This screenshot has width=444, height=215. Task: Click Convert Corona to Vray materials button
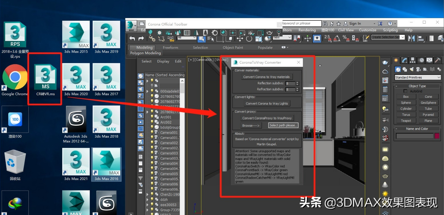point(266,77)
